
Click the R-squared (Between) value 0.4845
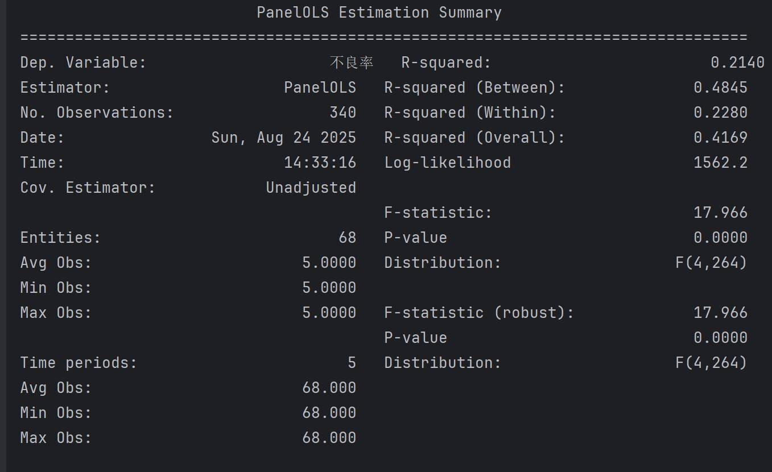[720, 88]
